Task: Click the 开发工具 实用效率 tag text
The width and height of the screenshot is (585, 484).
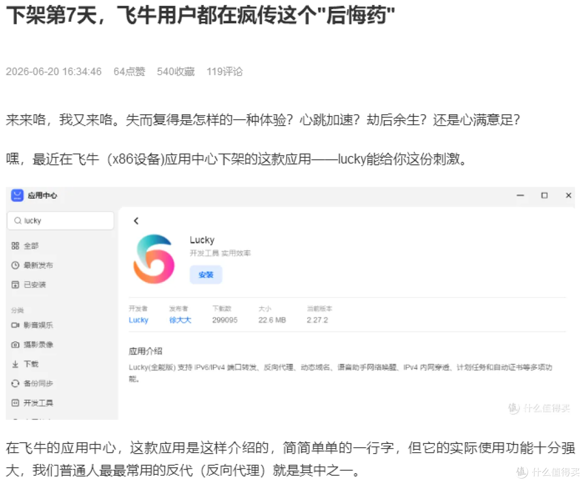Action: click(x=220, y=253)
